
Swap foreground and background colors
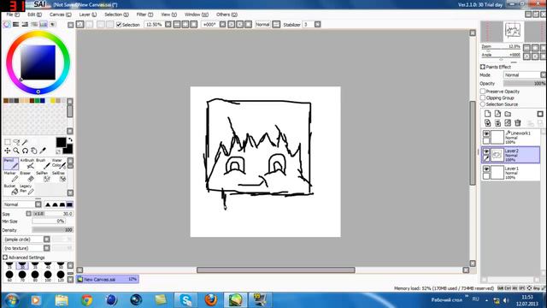(x=70, y=139)
